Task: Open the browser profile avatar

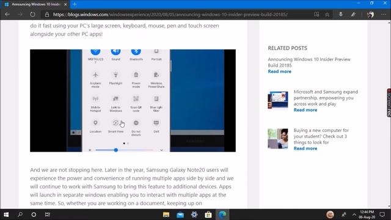Action: pyautogui.click(x=371, y=15)
